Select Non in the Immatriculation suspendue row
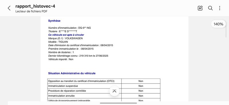This screenshot has width=229, height=105. [x=141, y=86]
